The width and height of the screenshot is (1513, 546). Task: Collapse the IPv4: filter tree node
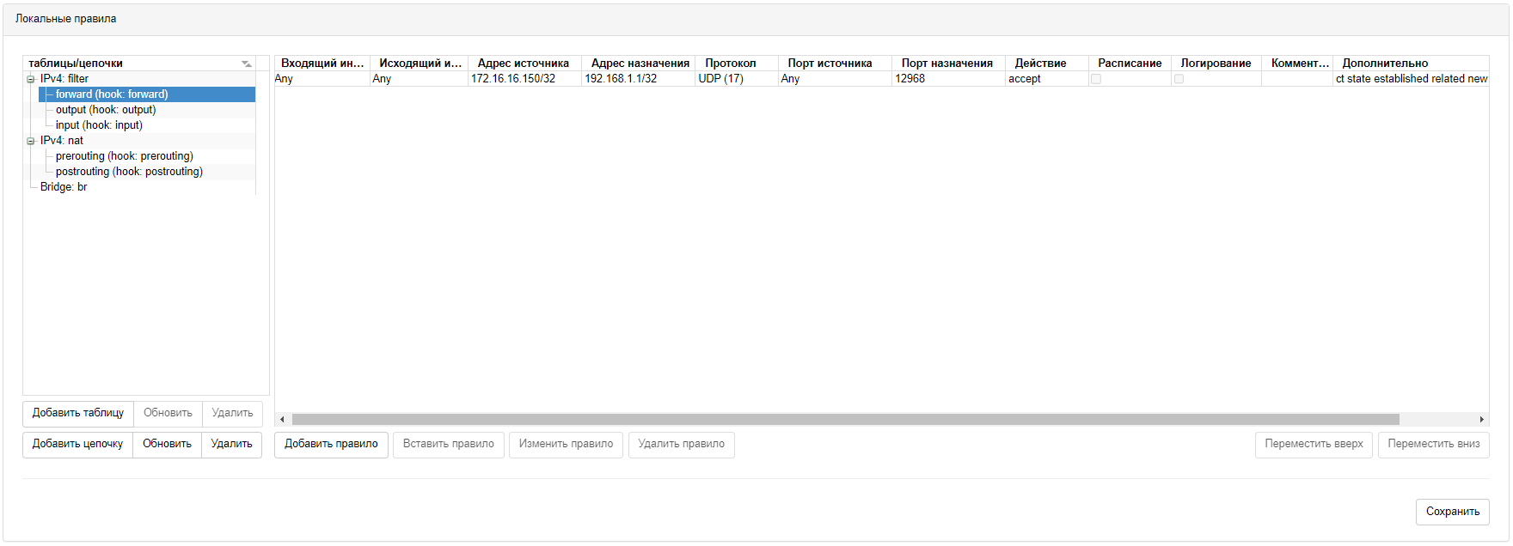[x=31, y=79]
